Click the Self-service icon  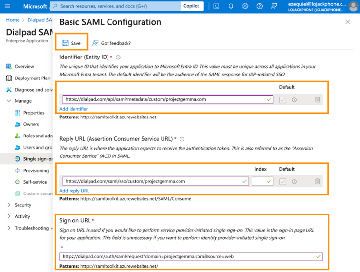point(18,182)
